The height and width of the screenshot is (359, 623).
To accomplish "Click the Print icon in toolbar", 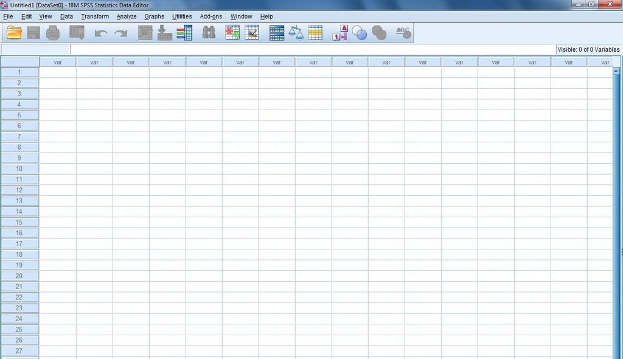I will [53, 33].
